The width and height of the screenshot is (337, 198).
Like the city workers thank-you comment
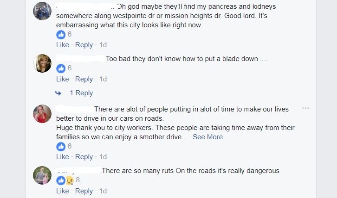tap(62, 157)
